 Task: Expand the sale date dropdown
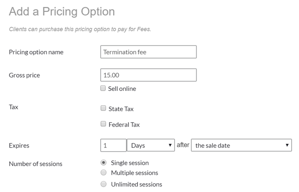pos(241,145)
